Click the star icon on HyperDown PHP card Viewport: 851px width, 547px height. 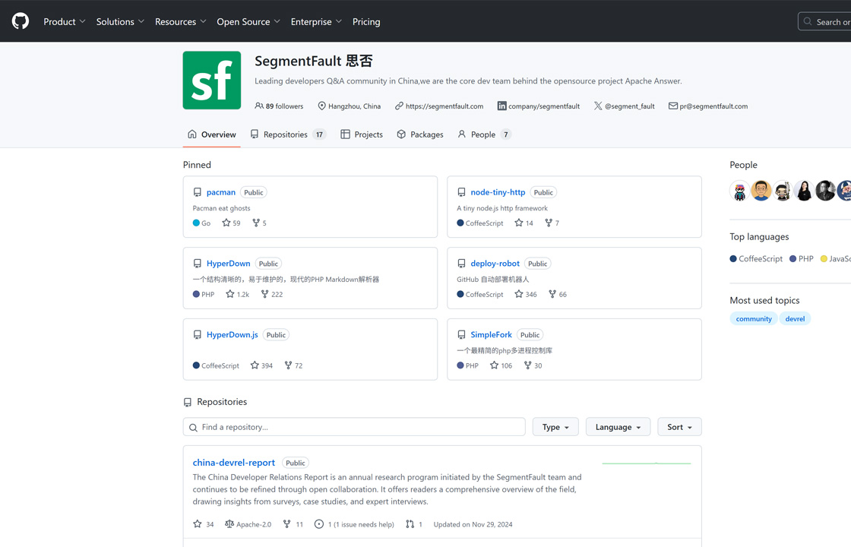[x=230, y=293]
